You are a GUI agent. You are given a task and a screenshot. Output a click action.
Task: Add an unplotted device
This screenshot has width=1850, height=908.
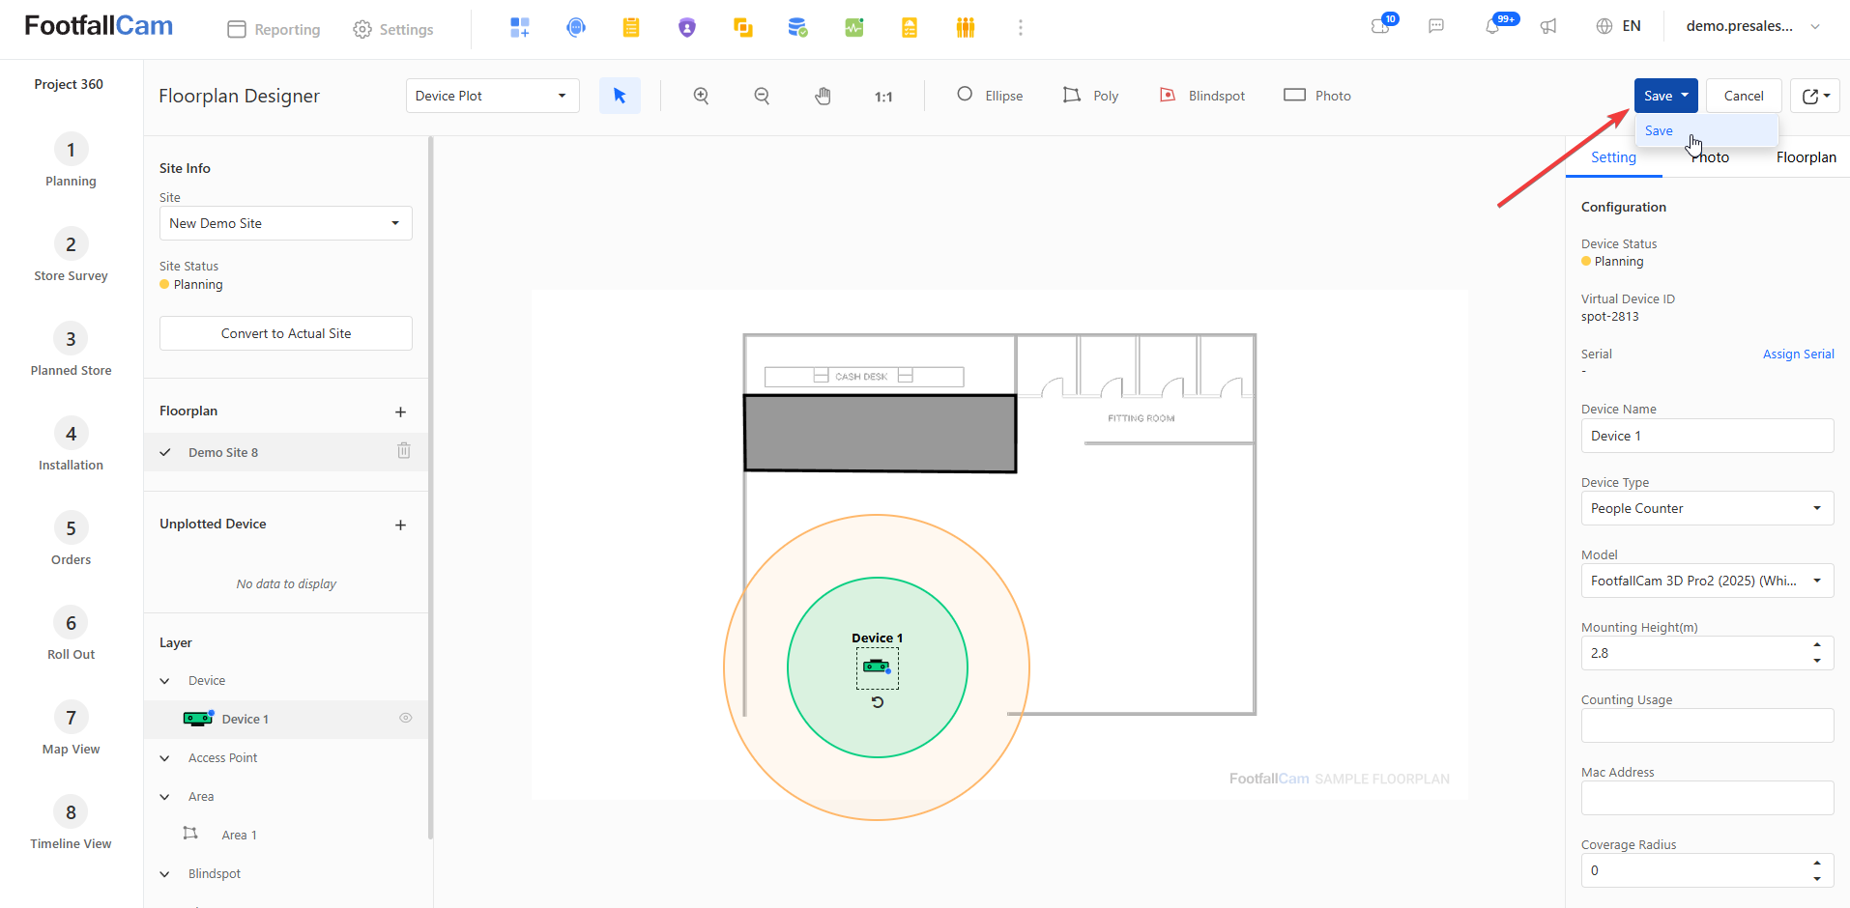tap(400, 525)
